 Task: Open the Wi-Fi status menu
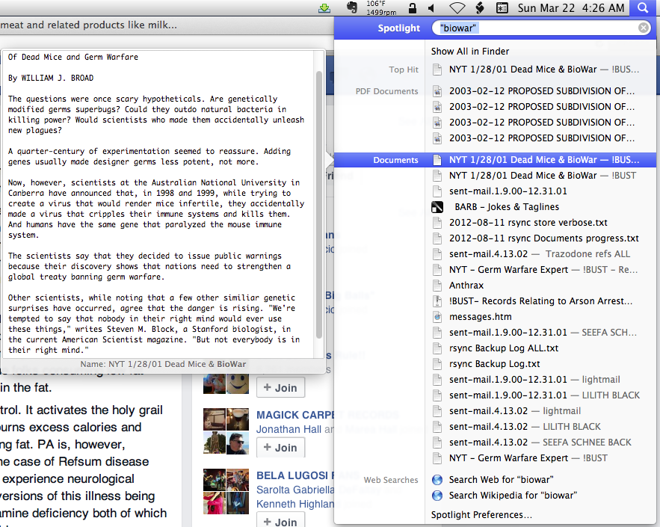point(457,8)
